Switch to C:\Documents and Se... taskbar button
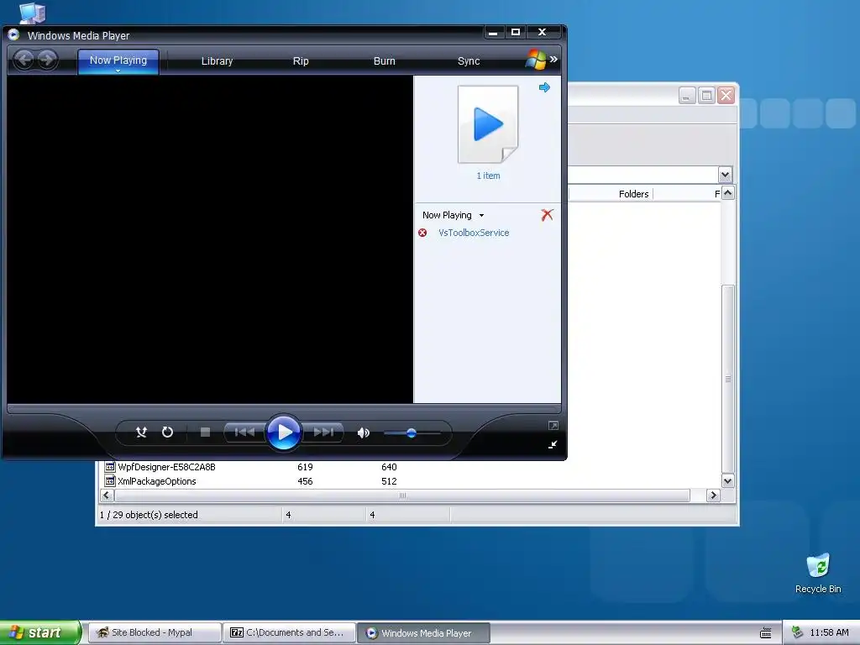860x645 pixels. [x=289, y=632]
